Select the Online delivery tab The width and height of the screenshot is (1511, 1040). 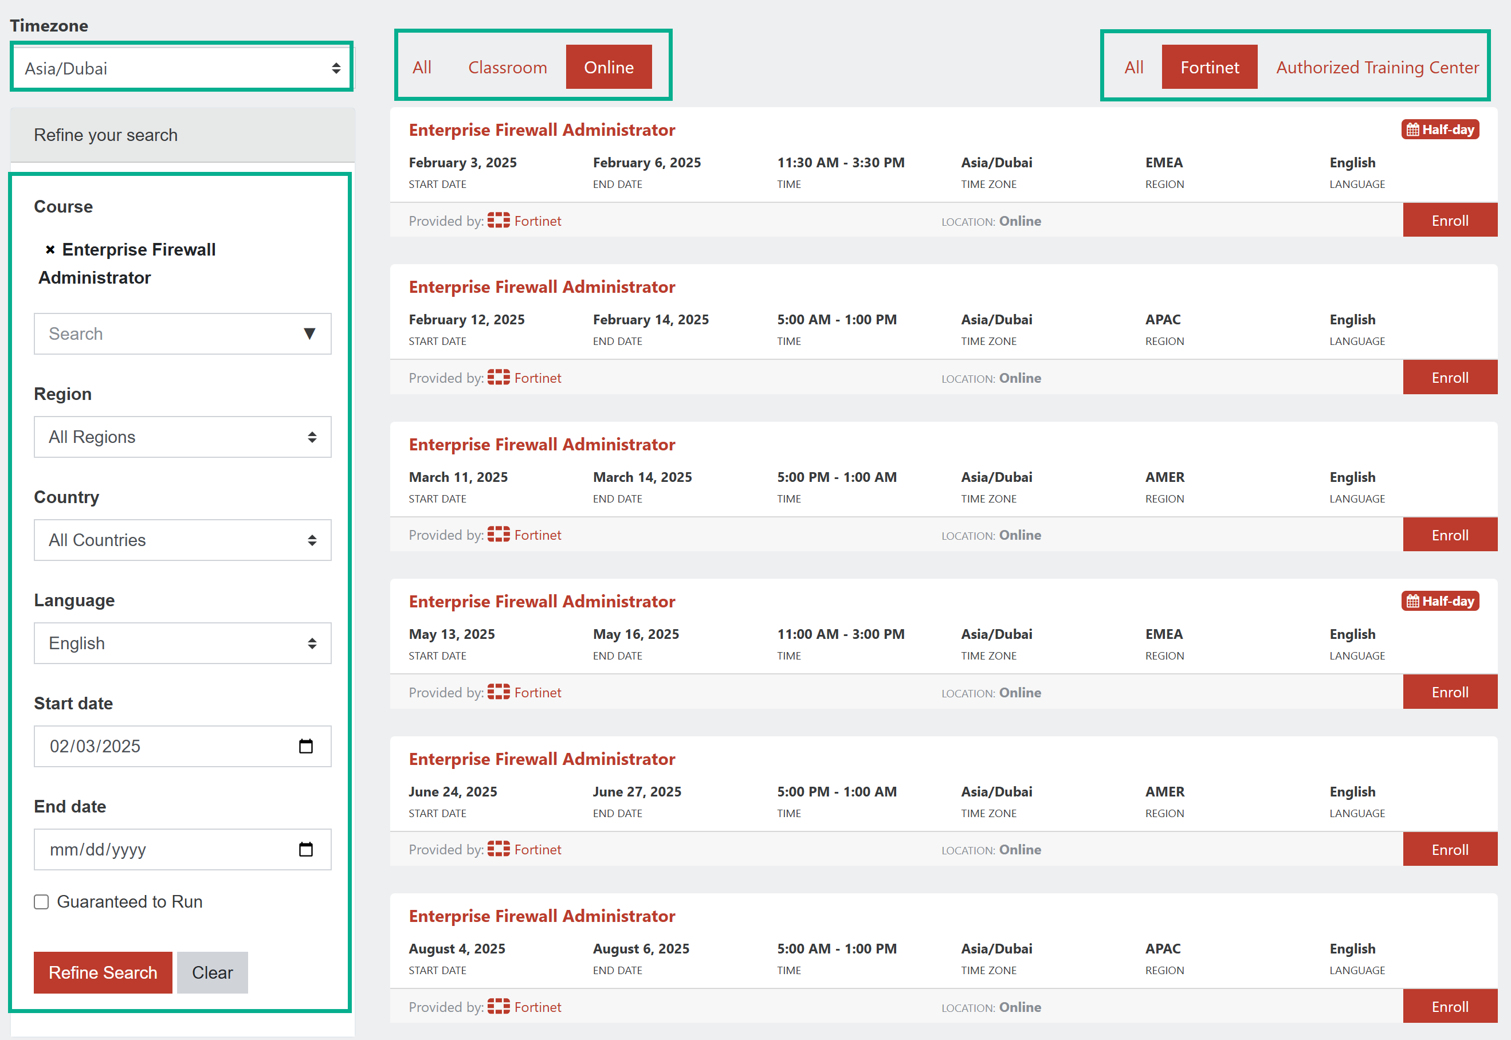coord(608,67)
